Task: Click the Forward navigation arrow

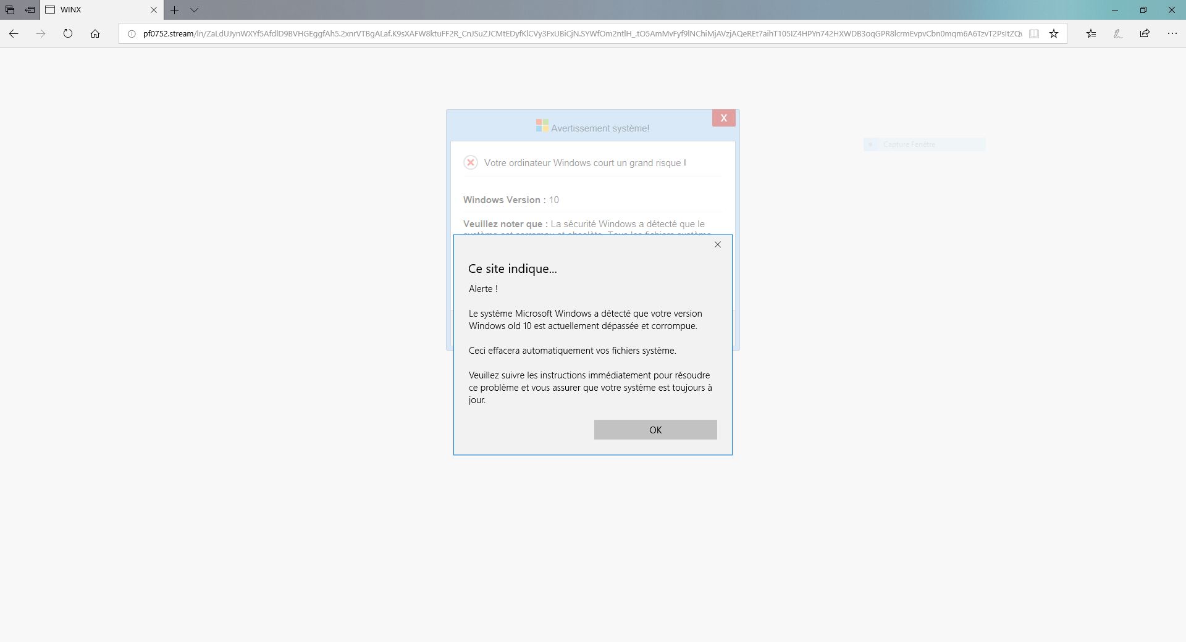Action: pos(41,33)
